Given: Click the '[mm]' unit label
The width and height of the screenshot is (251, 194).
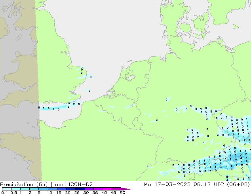Looking at the screenshot, I should point(58,184).
